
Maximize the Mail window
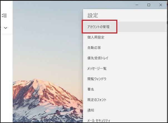[149, 5]
